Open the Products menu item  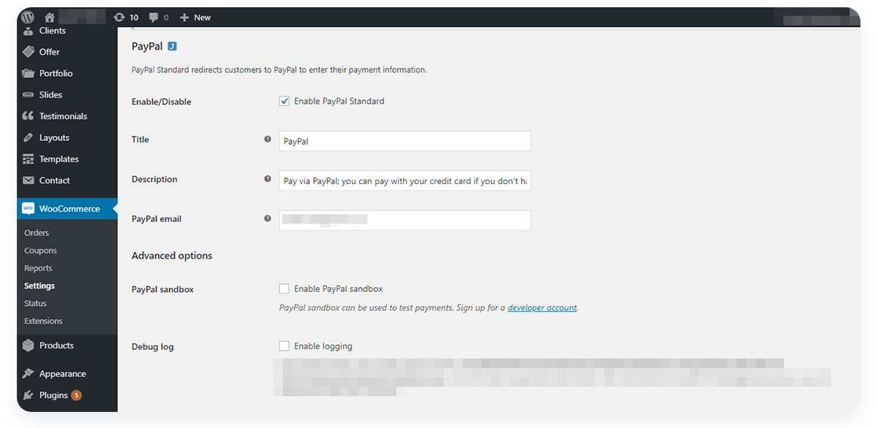[56, 345]
